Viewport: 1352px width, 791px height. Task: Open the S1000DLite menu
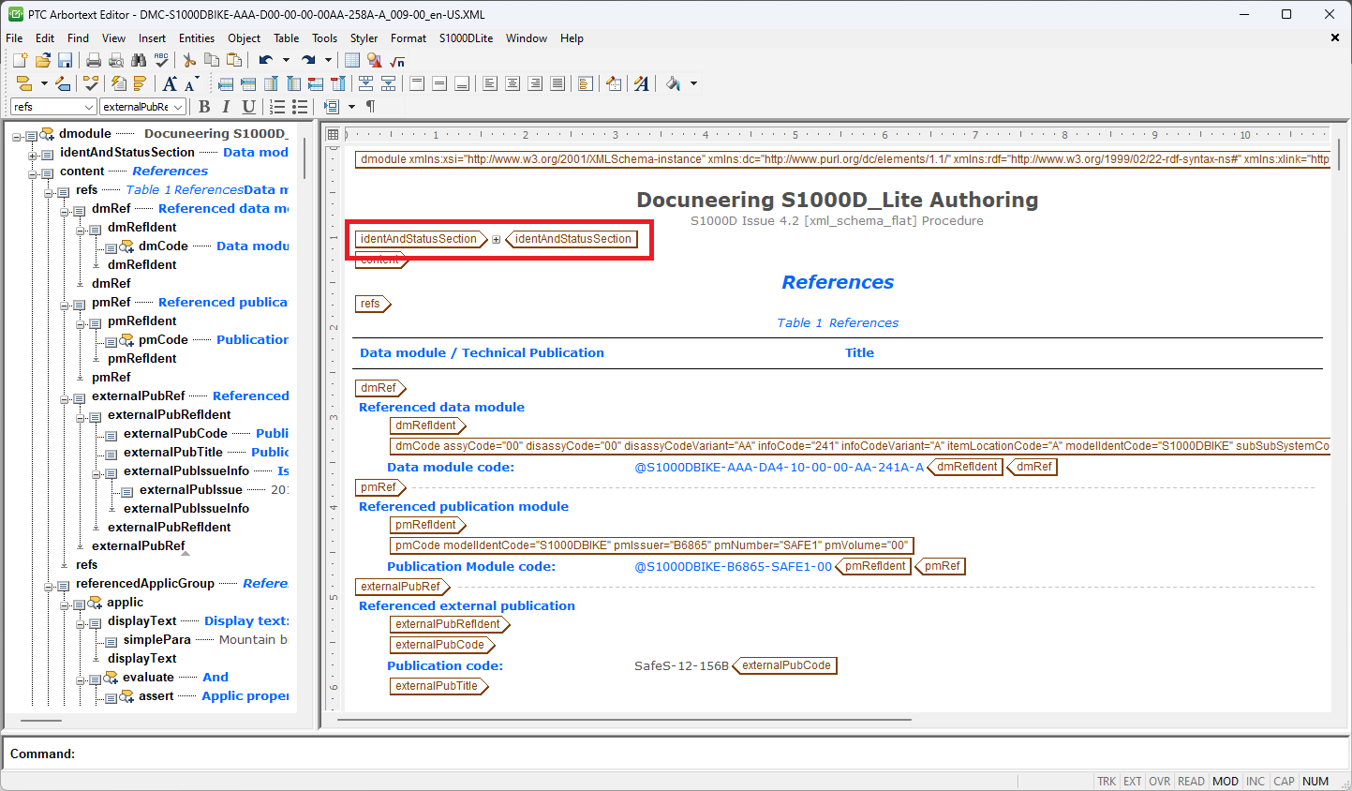466,38
